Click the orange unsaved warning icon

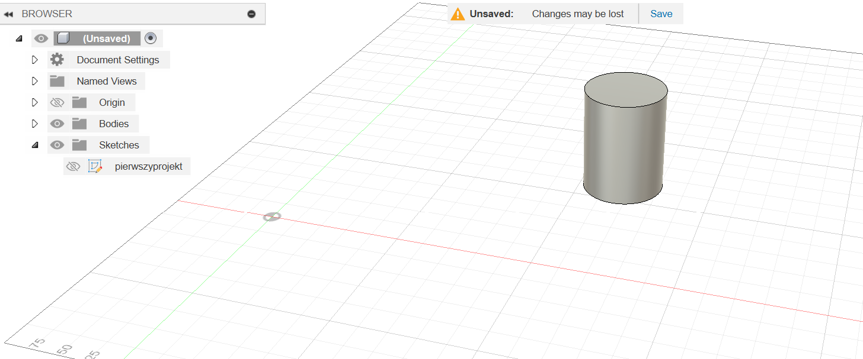coord(458,14)
